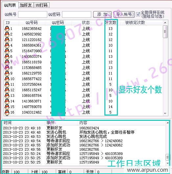Viewport: 172px width, 174px height.
Task: Click the account list scroll-down arrow
Action: pyautogui.click(x=165, y=113)
